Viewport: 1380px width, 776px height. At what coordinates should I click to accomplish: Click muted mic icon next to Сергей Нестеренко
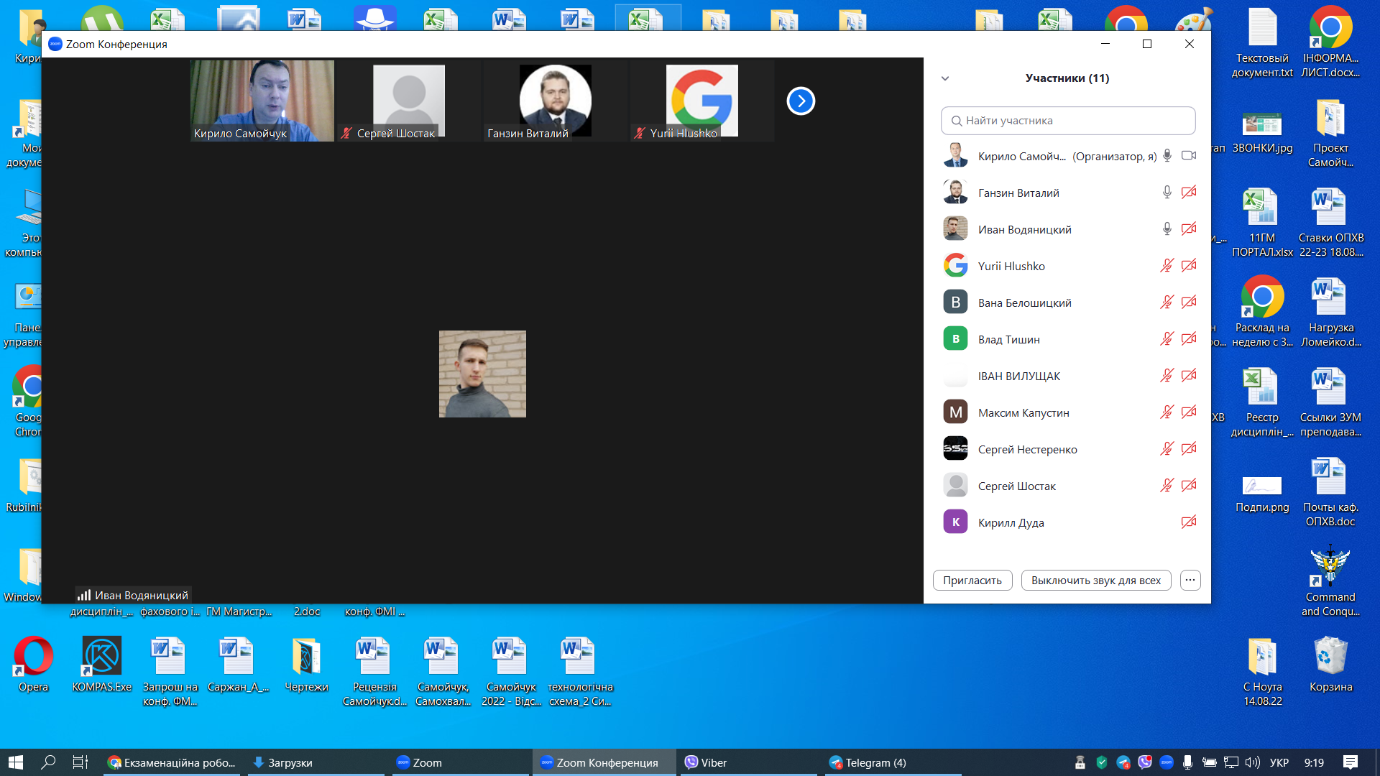coord(1167,449)
